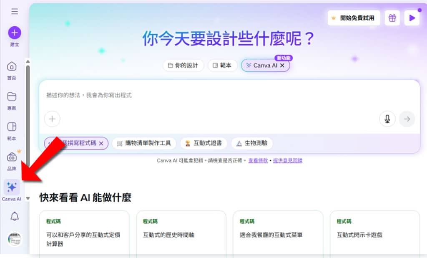The width and height of the screenshot is (427, 258).
Task: Open notifications bell in sidebar
Action: (15, 216)
